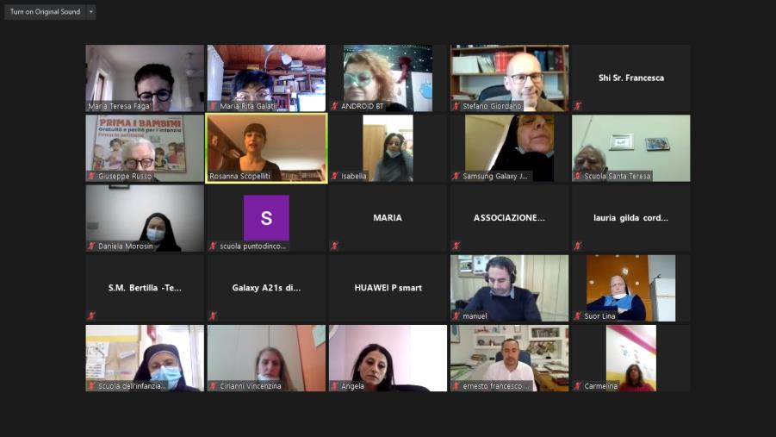This screenshot has width=776, height=437.
Task: Click the muted mic icon on Shi Sr. Francesca tile
Action: [x=578, y=106]
